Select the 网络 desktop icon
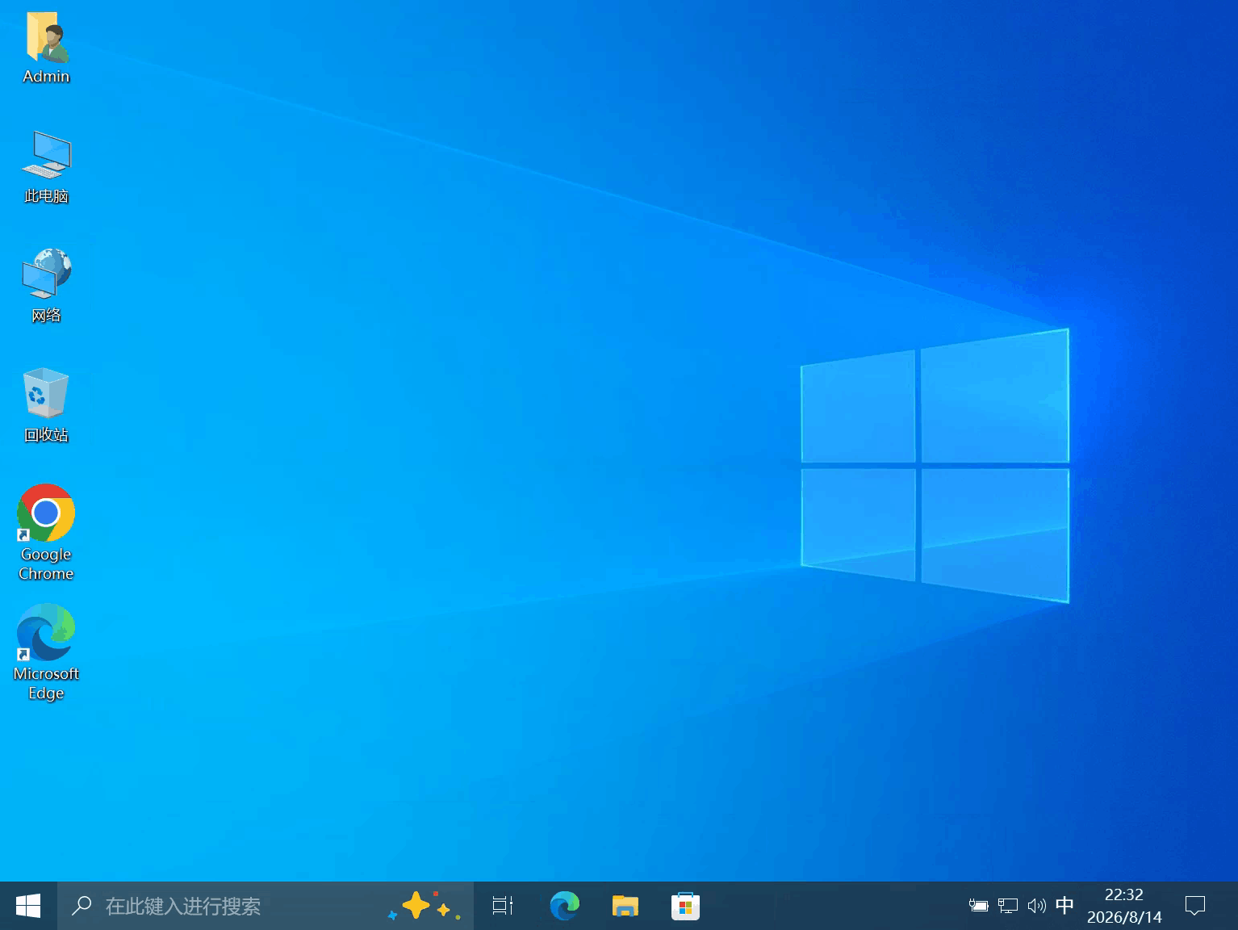 46,286
